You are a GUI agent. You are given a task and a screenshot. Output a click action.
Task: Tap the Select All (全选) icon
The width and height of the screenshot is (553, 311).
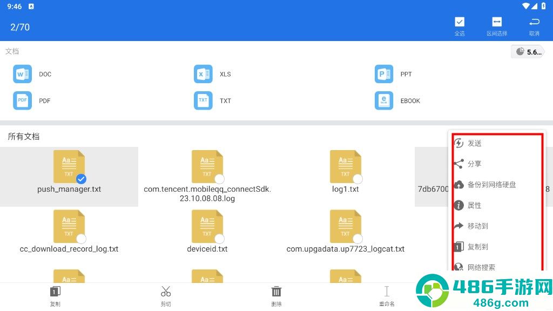click(459, 22)
